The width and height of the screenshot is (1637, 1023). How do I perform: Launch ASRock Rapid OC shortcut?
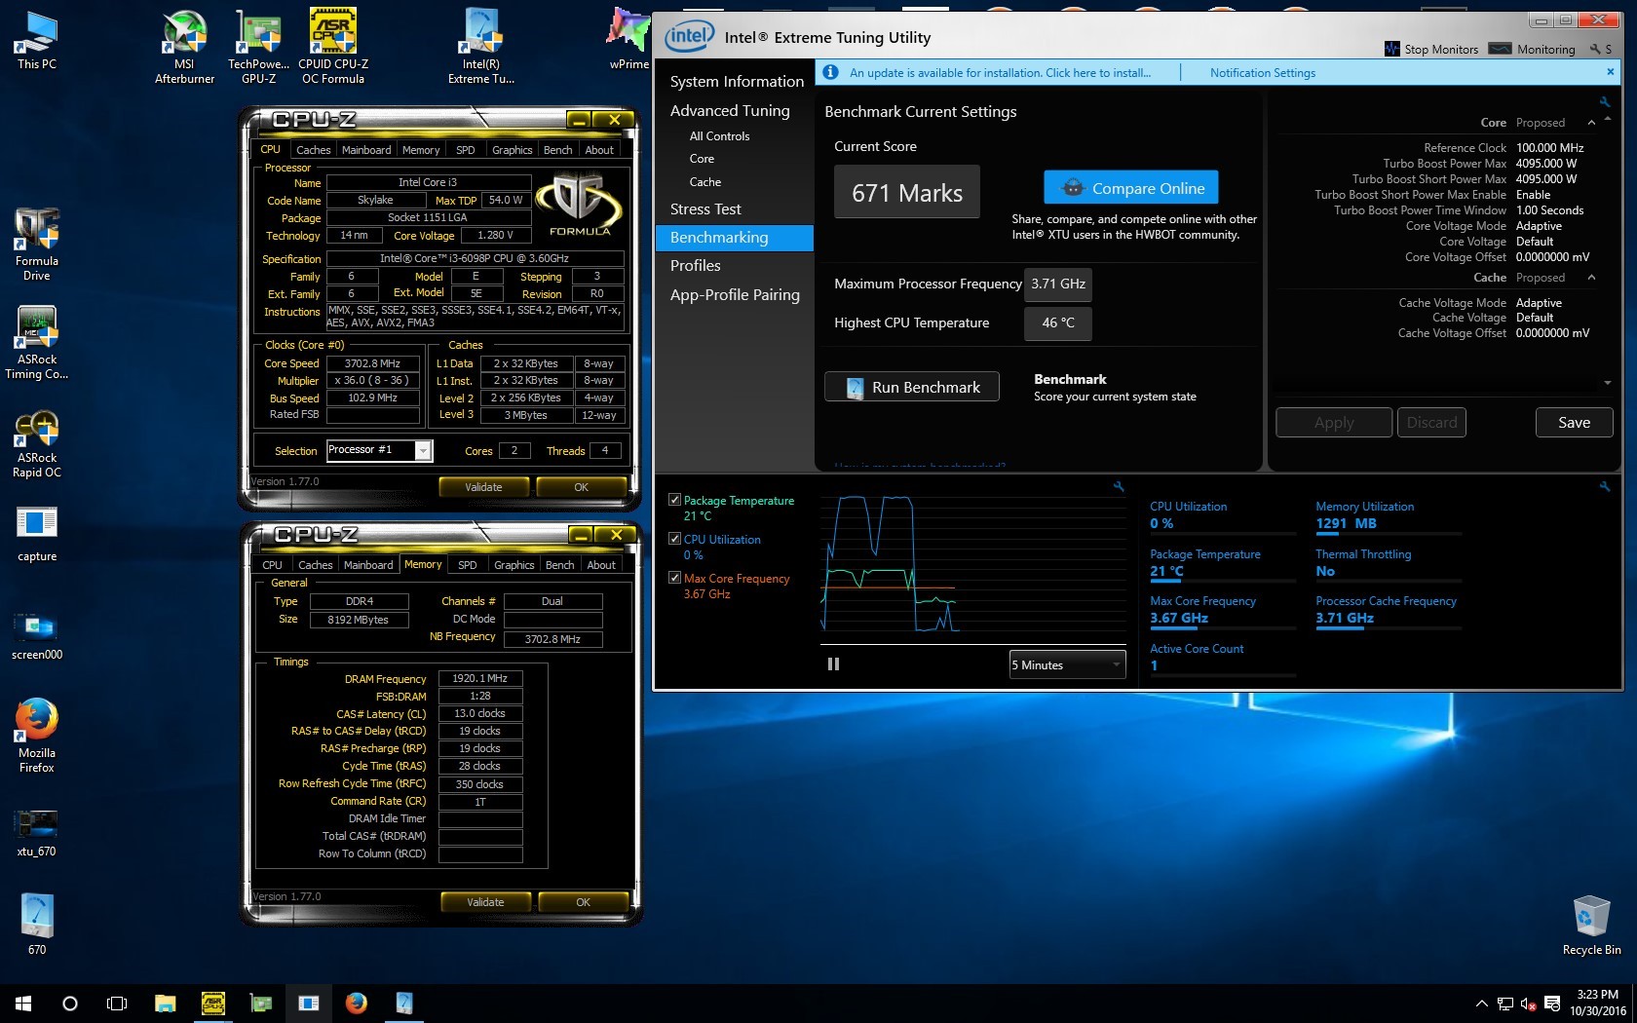click(x=36, y=441)
